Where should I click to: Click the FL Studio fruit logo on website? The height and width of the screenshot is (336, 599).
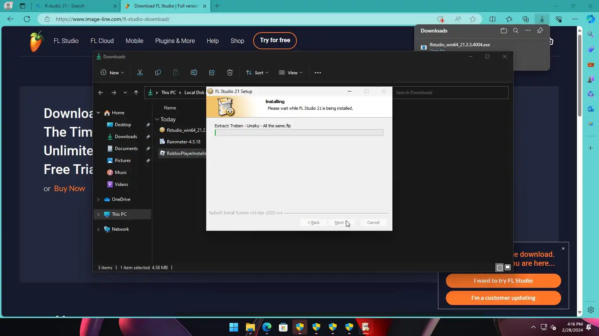(x=36, y=41)
